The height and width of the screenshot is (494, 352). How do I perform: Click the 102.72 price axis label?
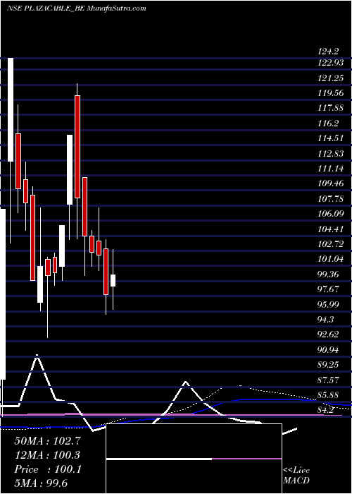pyautogui.click(x=330, y=244)
